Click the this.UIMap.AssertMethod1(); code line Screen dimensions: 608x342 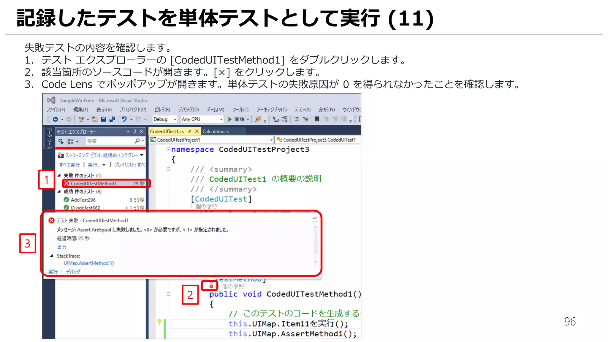click(x=292, y=334)
